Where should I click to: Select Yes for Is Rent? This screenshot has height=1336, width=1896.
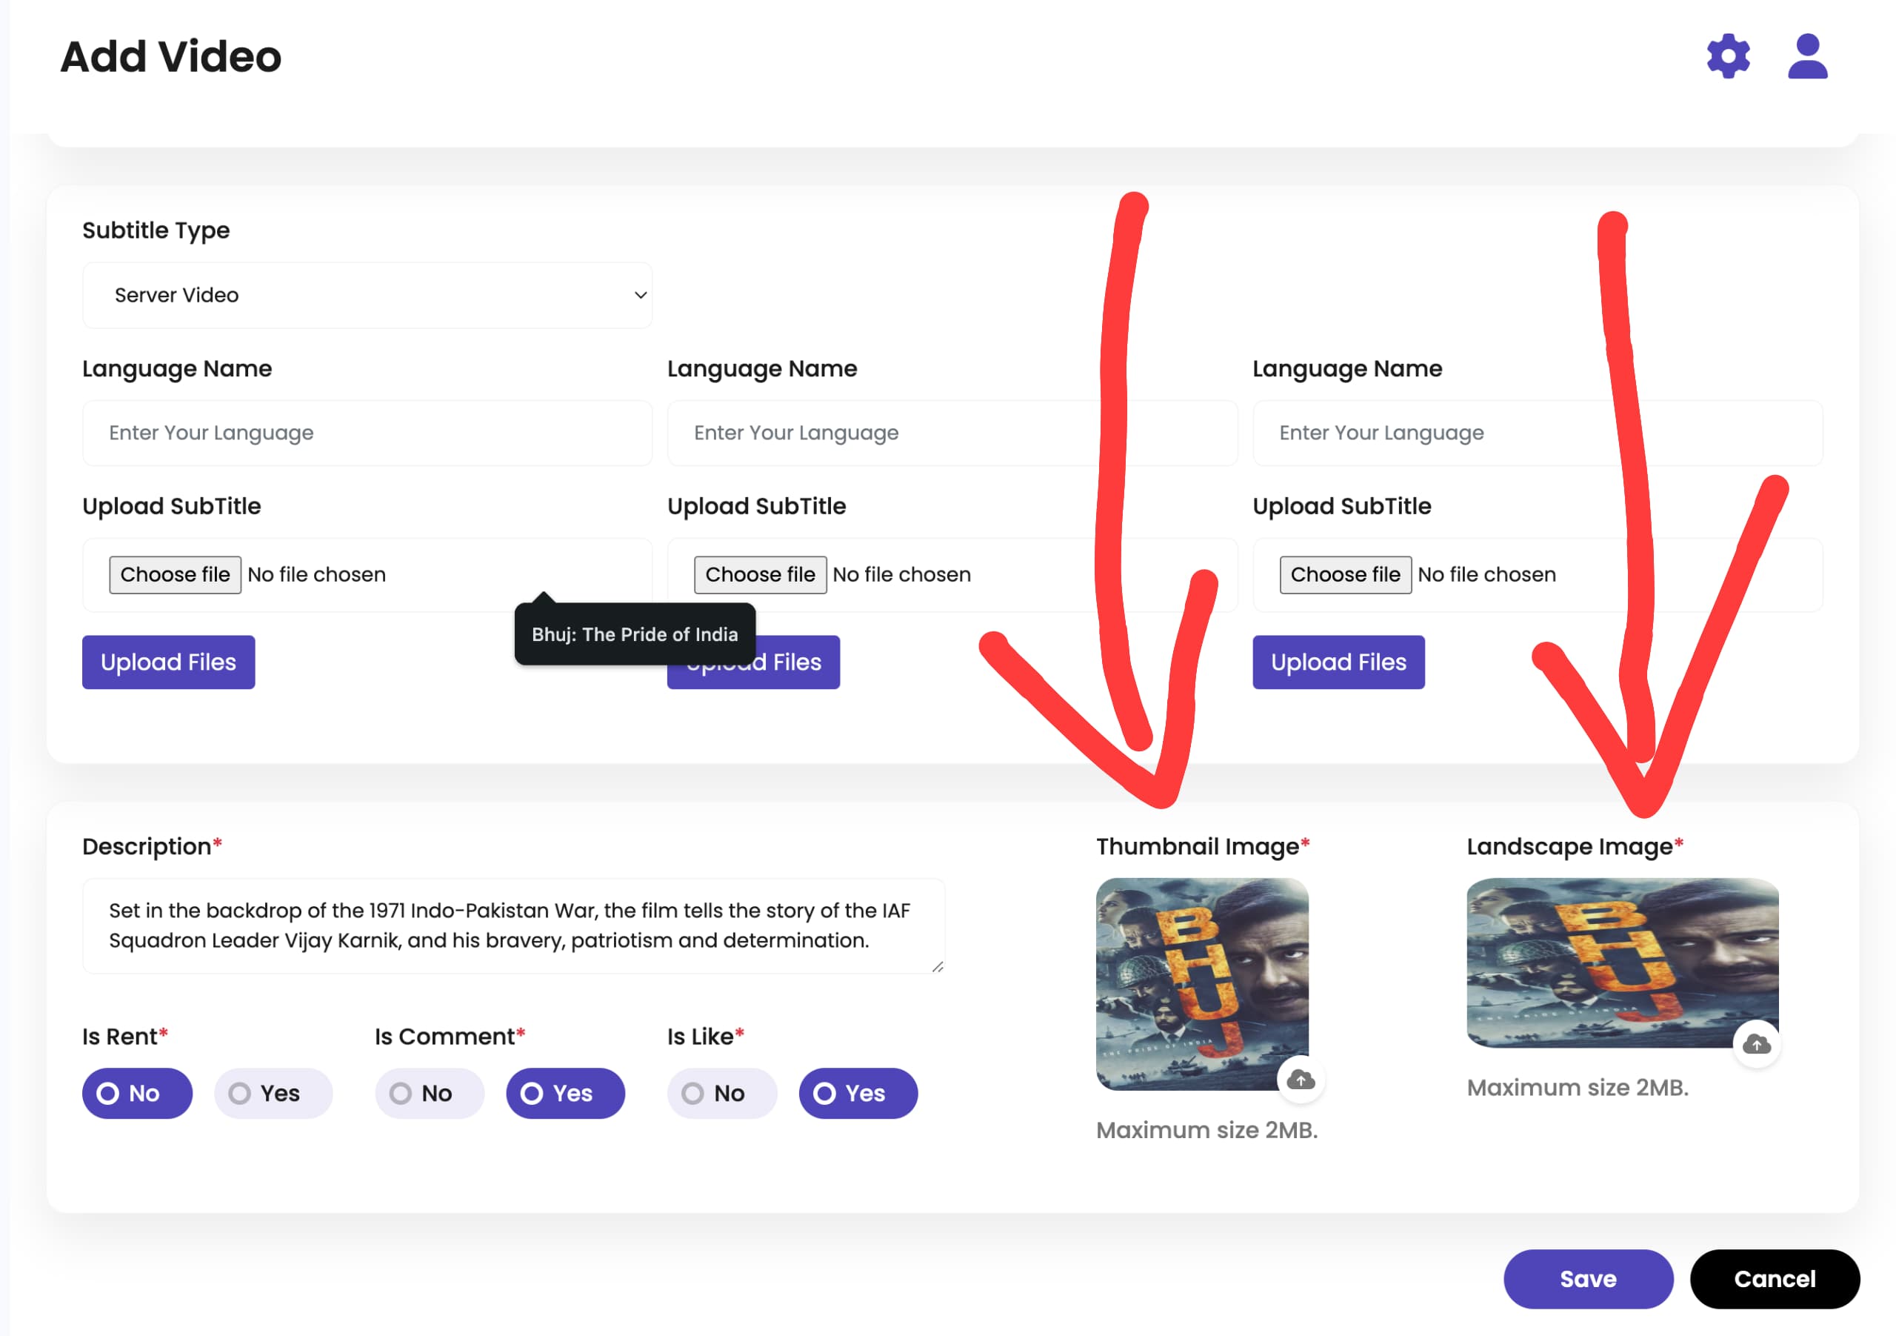tap(273, 1093)
